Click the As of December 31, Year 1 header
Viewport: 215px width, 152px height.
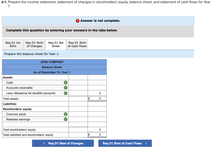[54, 72]
